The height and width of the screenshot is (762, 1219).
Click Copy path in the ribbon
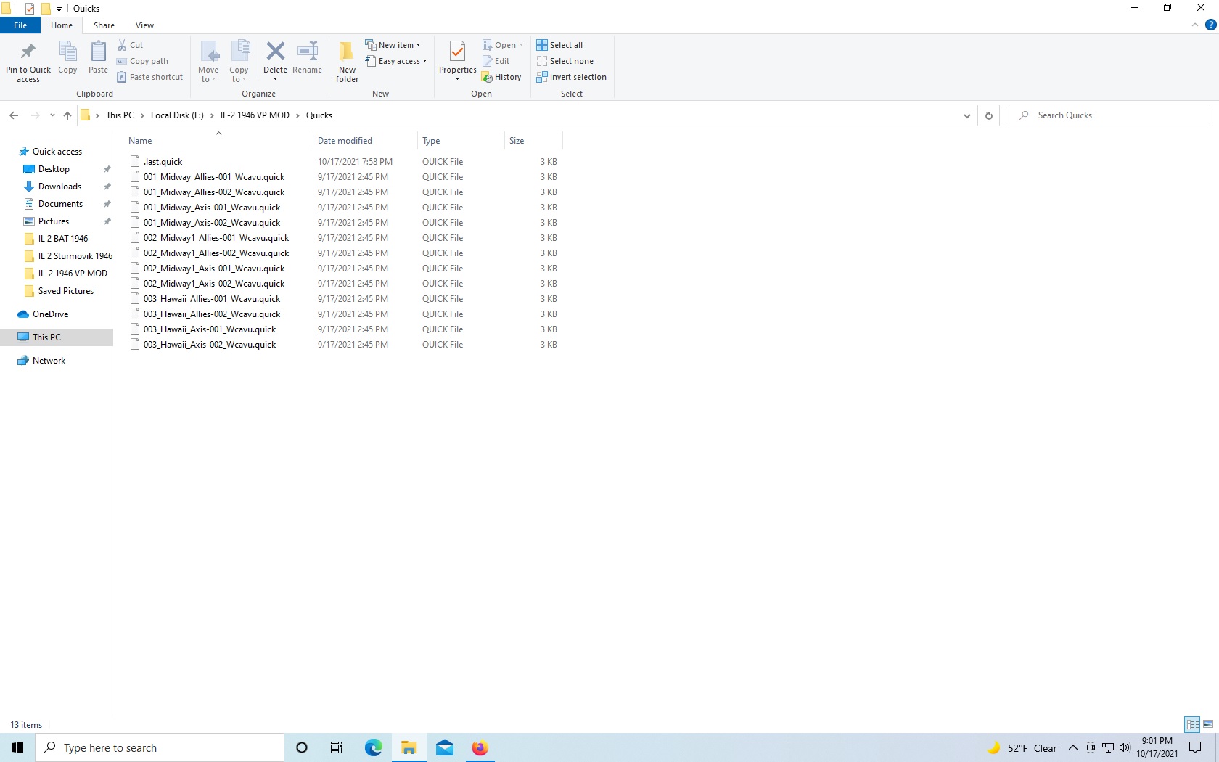tap(143, 61)
